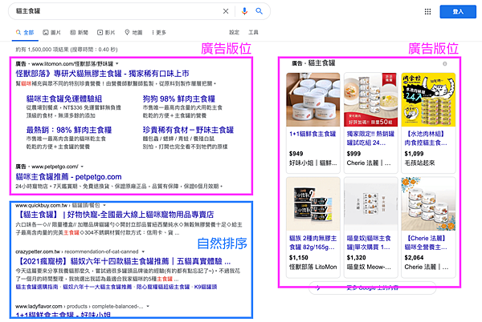Screen dimensions: 482x322
Task: Click the 貓主食罐選購指南 sub-link
Action: [37, 287]
